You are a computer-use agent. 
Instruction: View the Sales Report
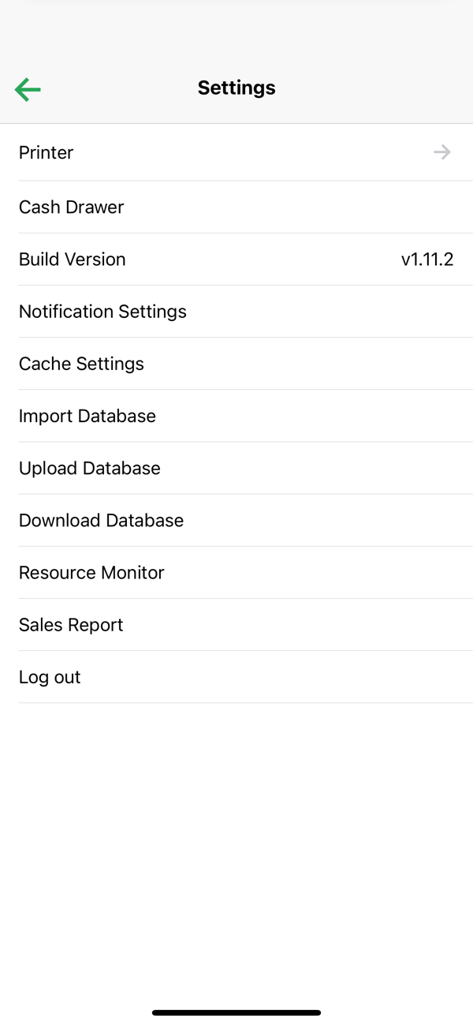tap(71, 625)
